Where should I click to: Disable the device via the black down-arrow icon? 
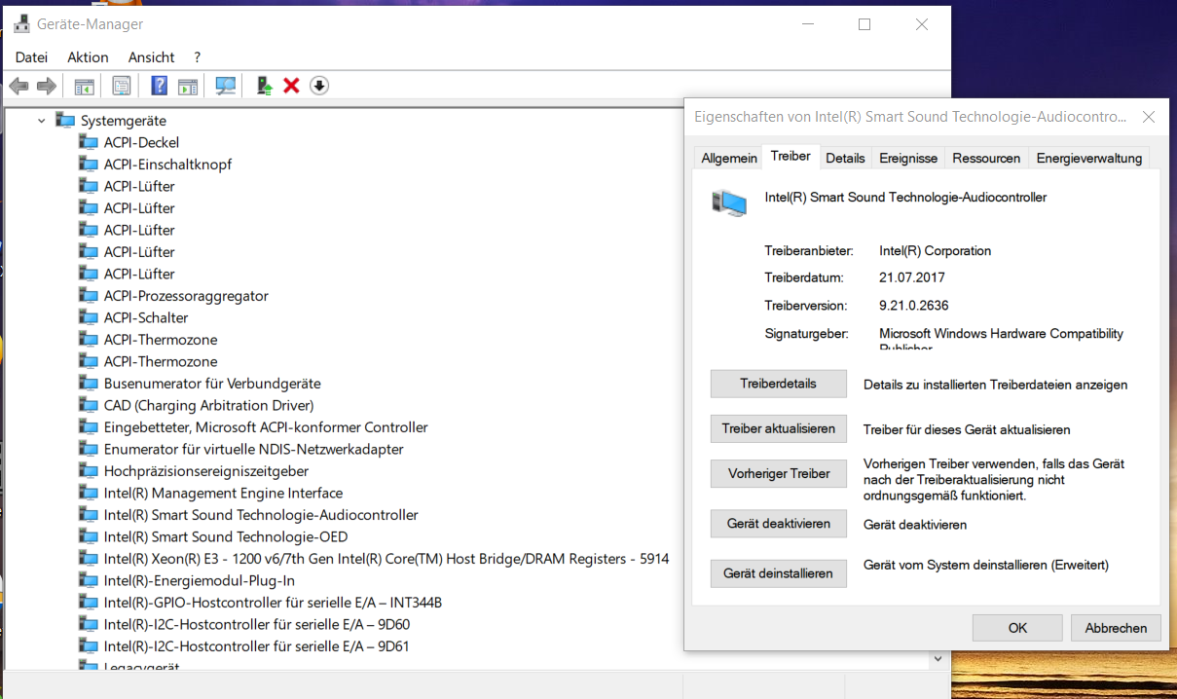click(x=319, y=87)
